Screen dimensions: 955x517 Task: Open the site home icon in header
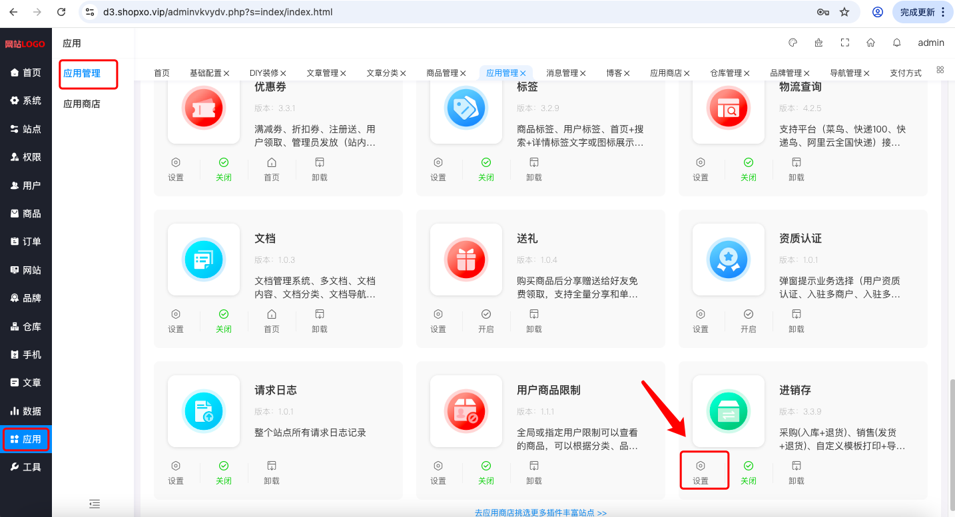pos(870,43)
